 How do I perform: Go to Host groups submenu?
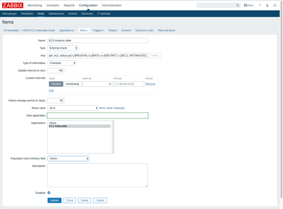click(x=9, y=14)
